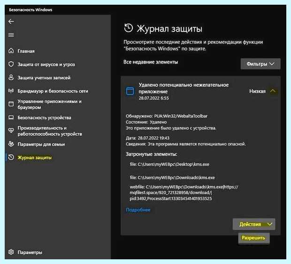
Task: Open the hamburger navigation menu
Action: pos(11,35)
